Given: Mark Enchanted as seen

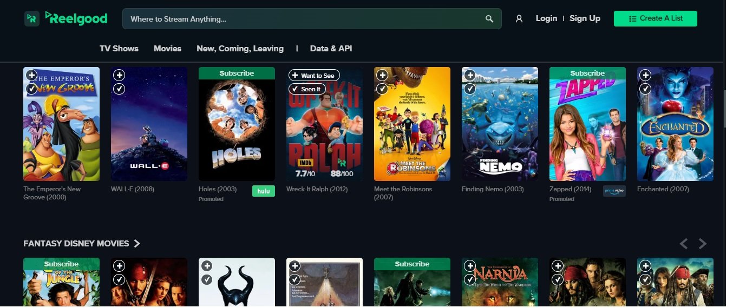Looking at the screenshot, I should [646, 89].
